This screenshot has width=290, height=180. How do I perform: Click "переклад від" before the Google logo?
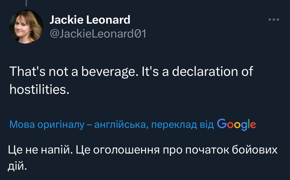point(182,124)
